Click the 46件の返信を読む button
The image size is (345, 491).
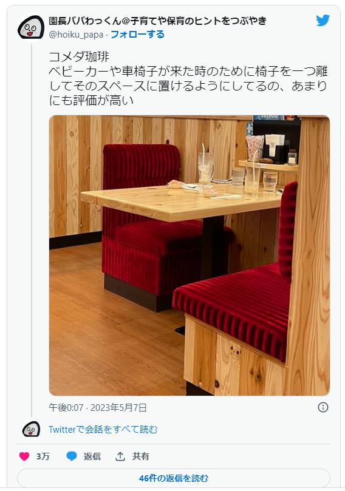[x=173, y=478]
